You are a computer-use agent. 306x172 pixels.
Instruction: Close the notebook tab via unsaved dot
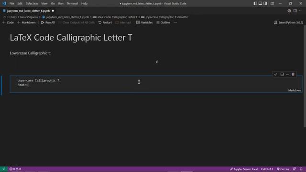pyautogui.click(x=53, y=11)
